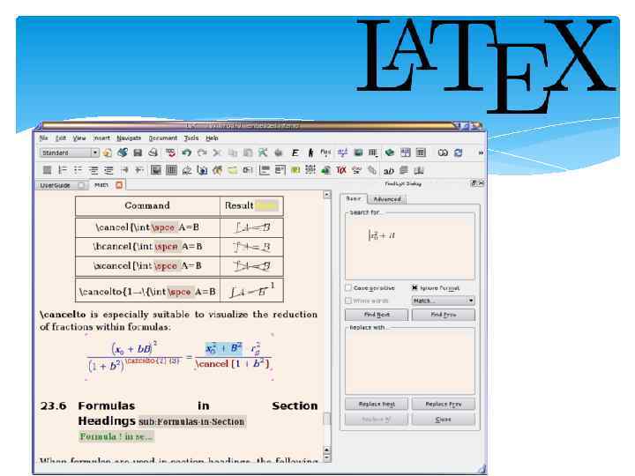Screen dimensions: 635x476
Task: Click the green 'Formula ! in se...' index inset
Action: click(x=116, y=436)
